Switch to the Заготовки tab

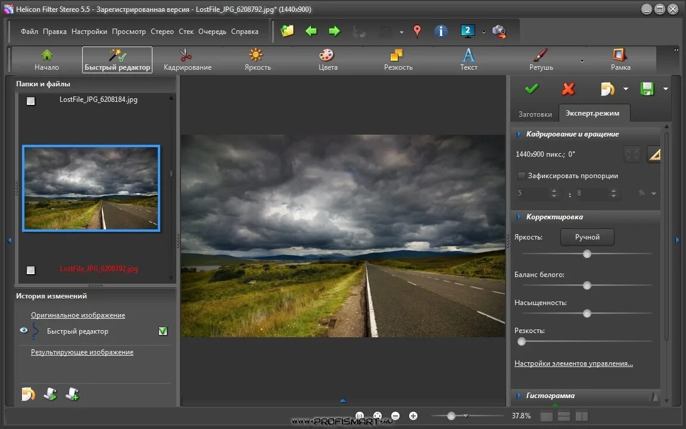point(535,114)
